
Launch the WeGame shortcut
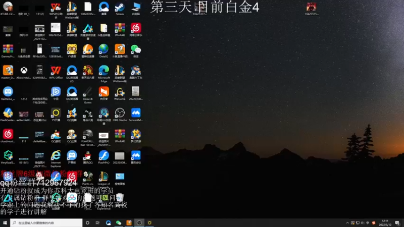tap(120, 93)
